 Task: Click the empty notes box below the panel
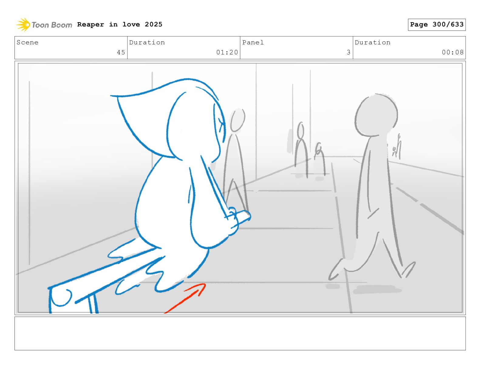[240, 333]
